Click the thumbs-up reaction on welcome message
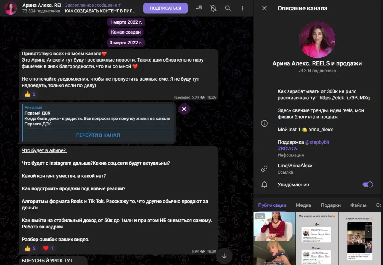 pyautogui.click(x=30, y=94)
